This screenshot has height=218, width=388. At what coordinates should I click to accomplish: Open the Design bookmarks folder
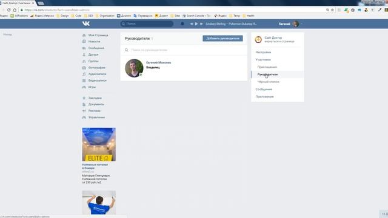coord(62,16)
